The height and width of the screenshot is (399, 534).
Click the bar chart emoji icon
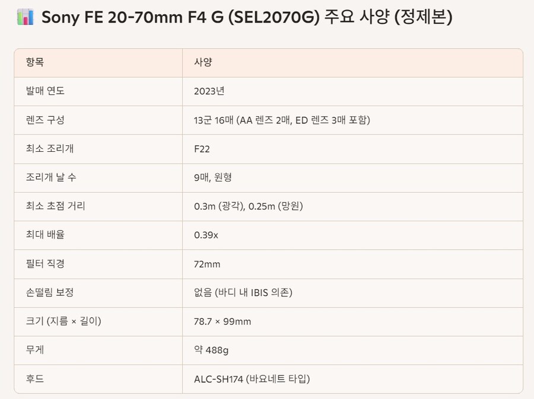pos(25,18)
